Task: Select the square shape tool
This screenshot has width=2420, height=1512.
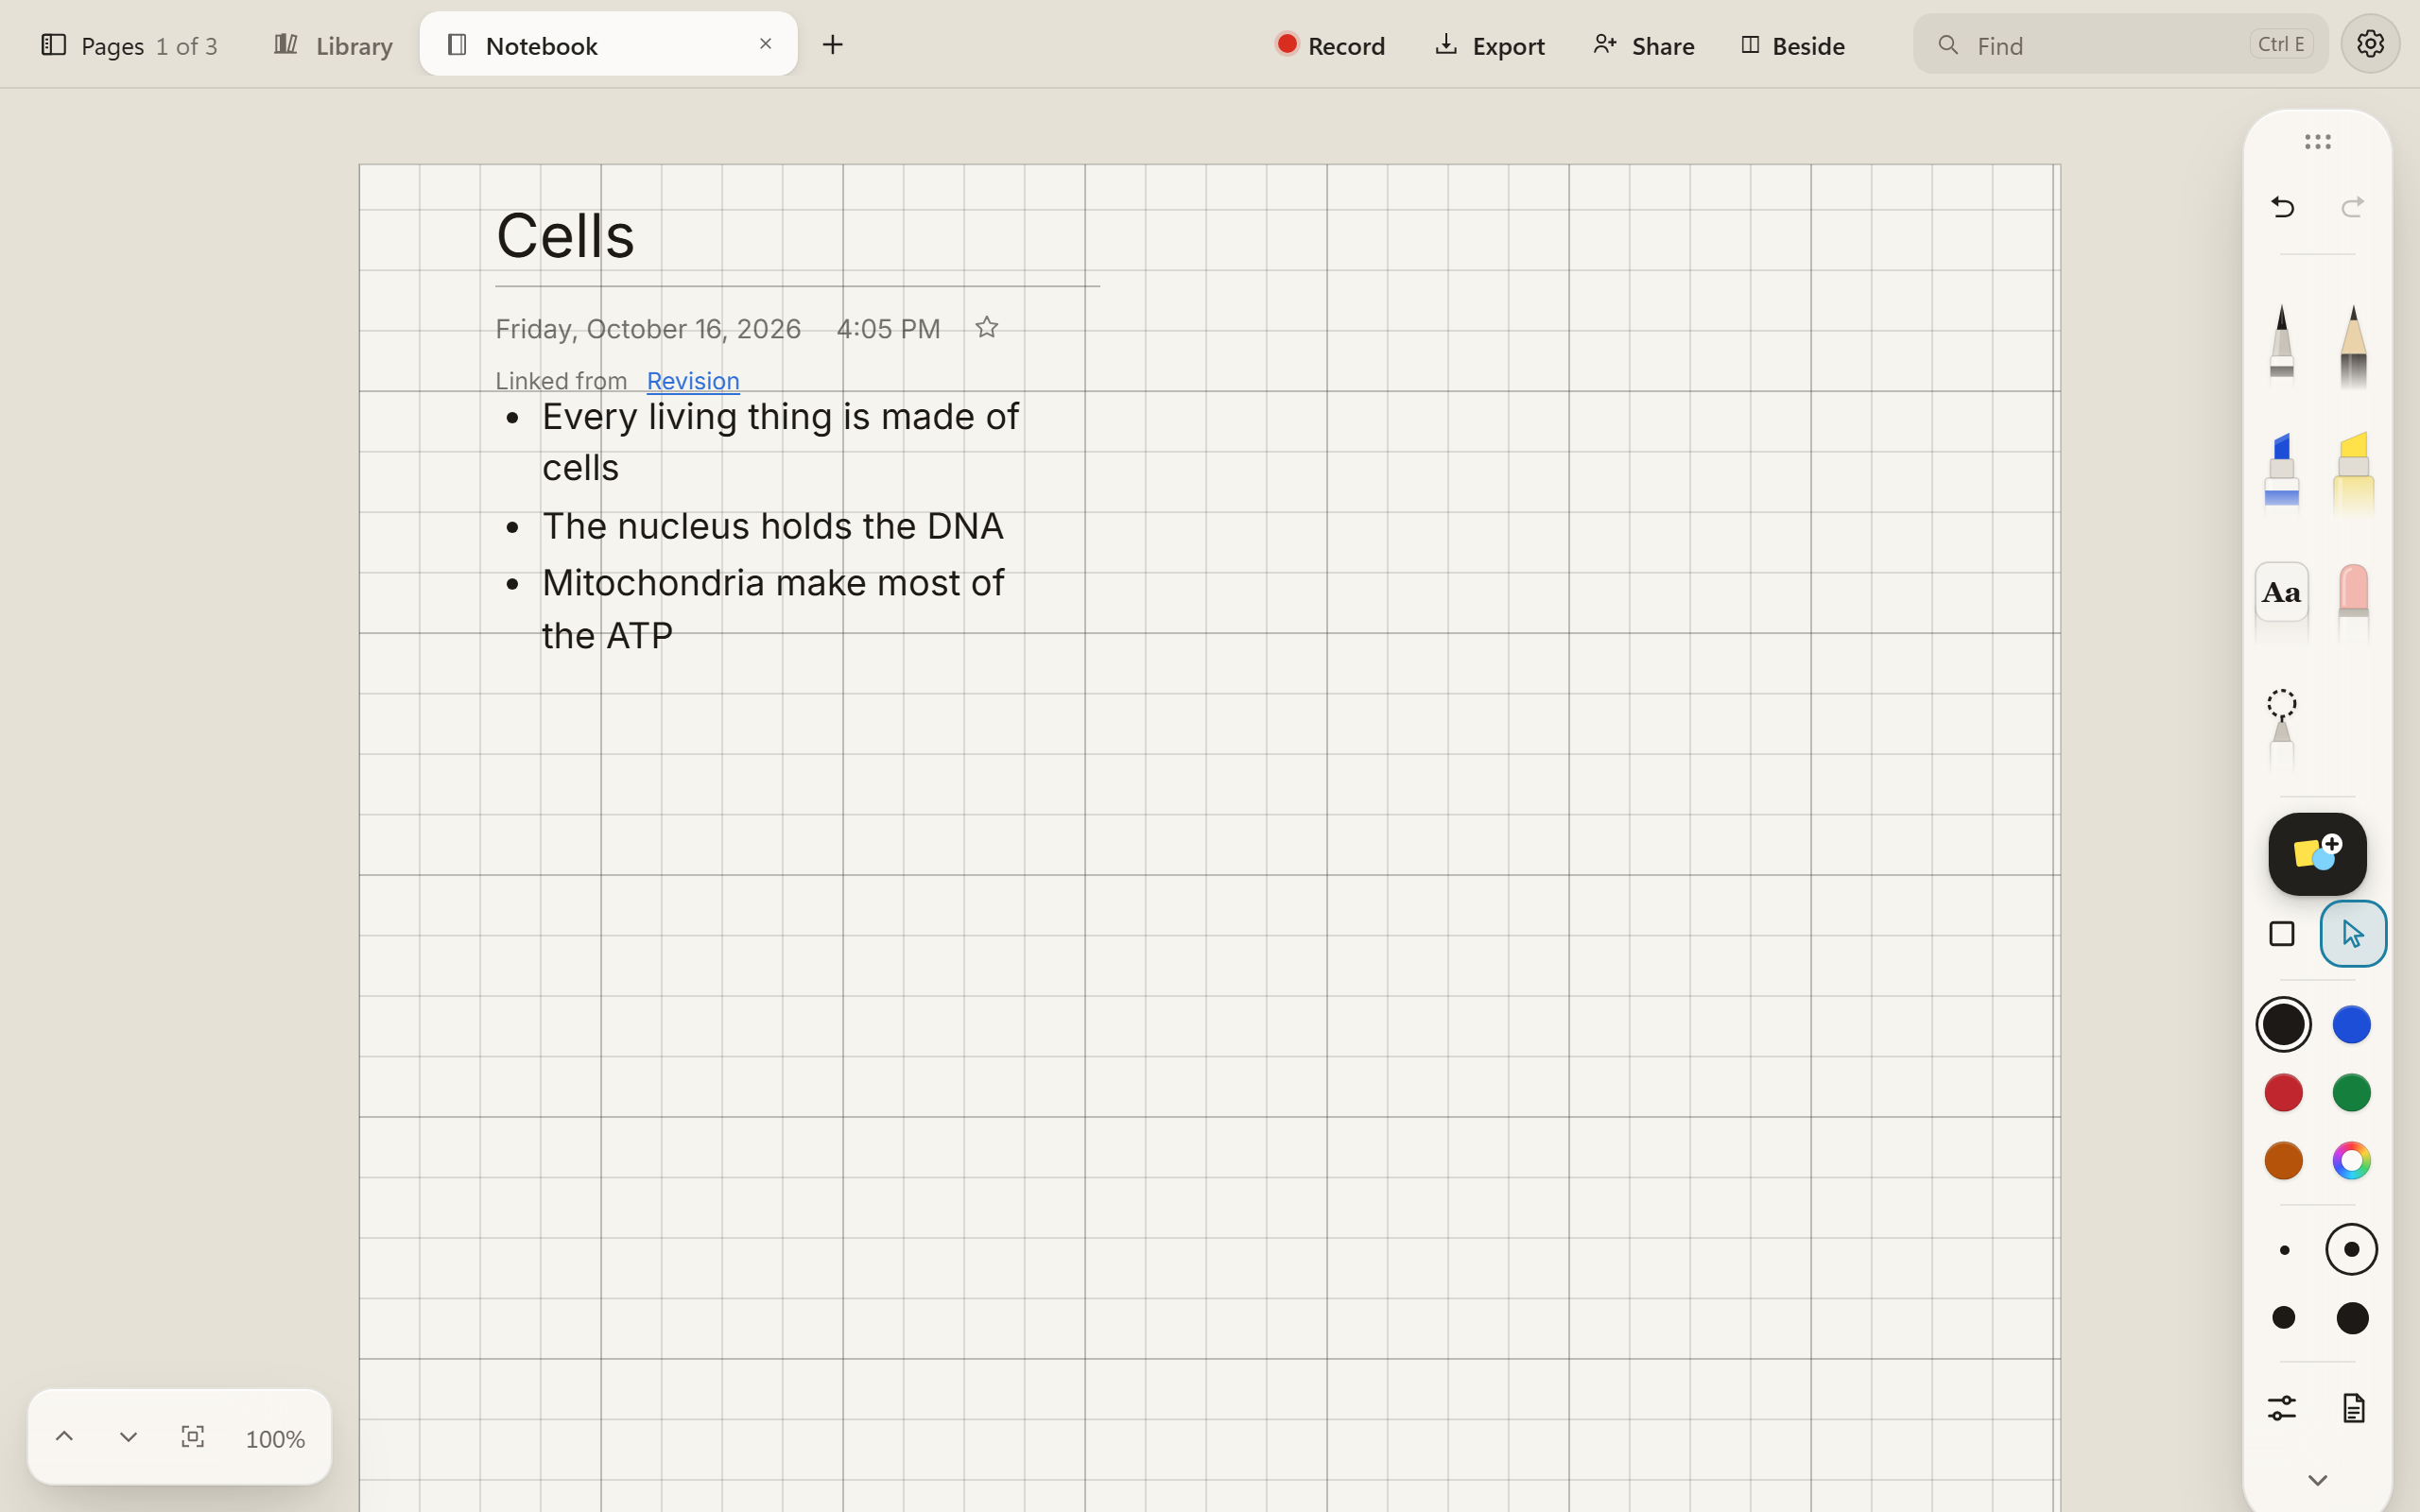Action: point(2282,934)
